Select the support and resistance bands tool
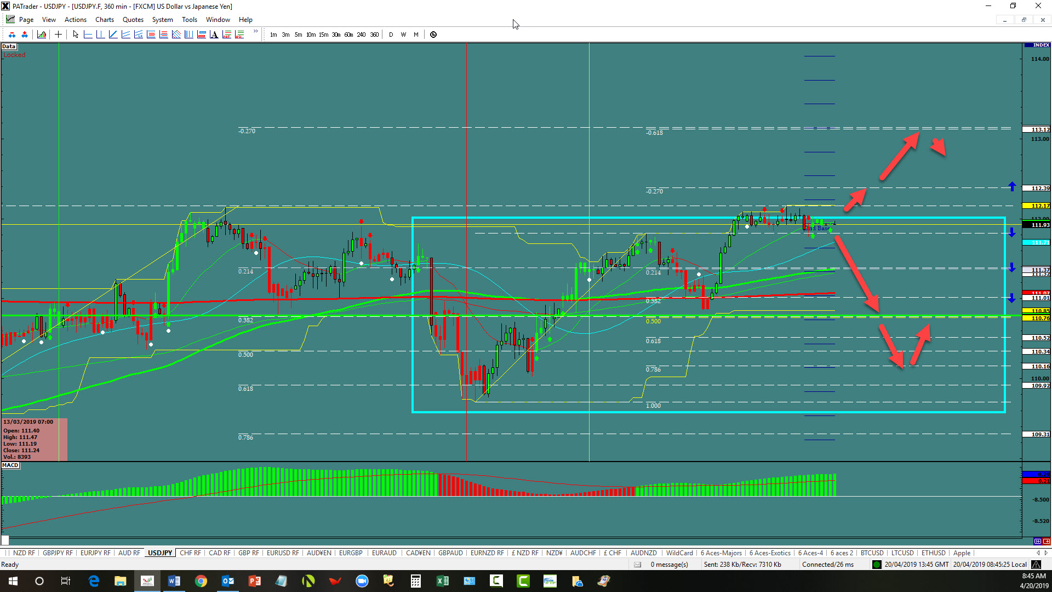This screenshot has width=1052, height=592. [201, 35]
